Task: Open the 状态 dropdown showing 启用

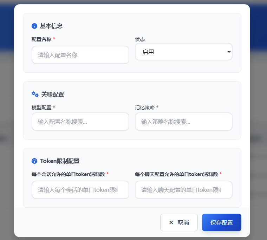Action: point(184,52)
